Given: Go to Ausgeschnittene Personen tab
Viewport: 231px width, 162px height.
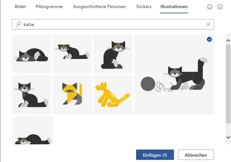Looking at the screenshot, I should click(99, 7).
